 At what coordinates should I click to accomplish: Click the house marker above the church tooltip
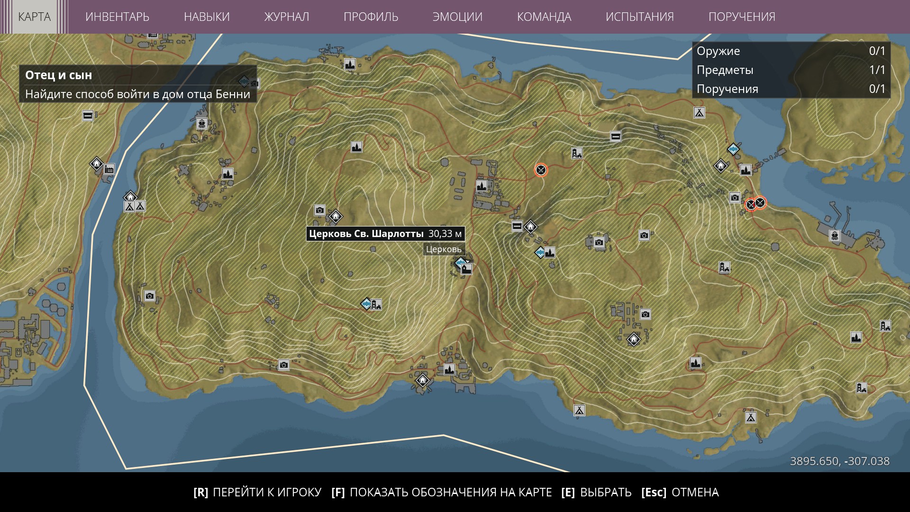[336, 217]
